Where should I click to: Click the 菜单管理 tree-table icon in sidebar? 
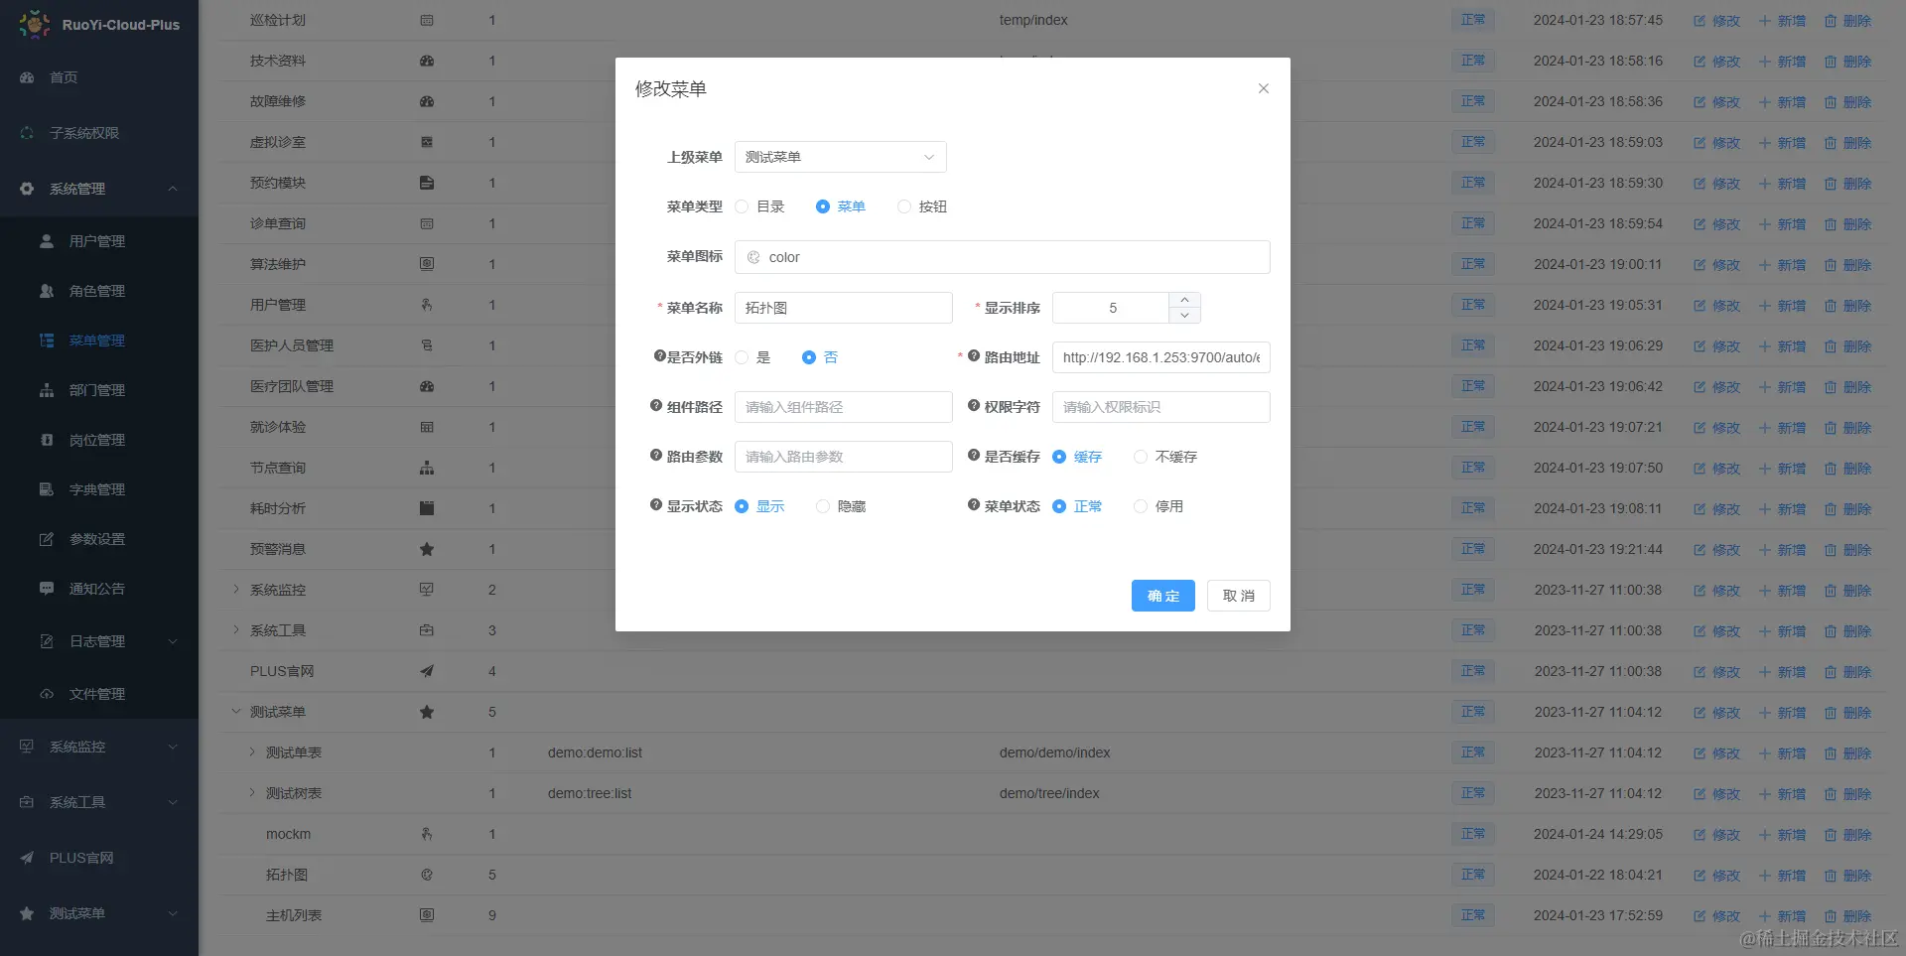pos(47,341)
